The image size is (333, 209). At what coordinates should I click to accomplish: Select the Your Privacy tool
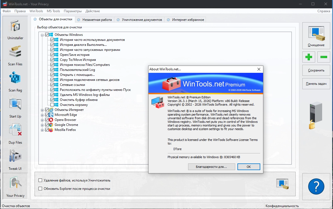(15, 186)
